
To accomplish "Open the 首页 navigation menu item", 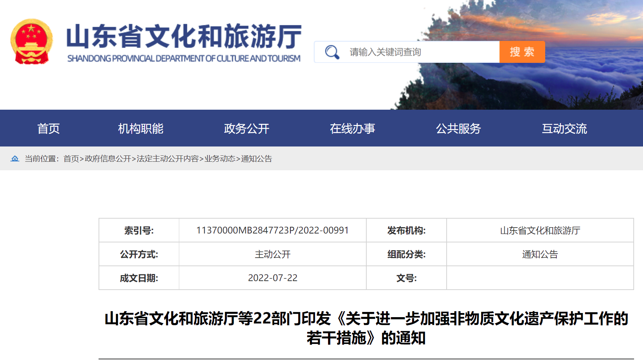I will [x=48, y=129].
